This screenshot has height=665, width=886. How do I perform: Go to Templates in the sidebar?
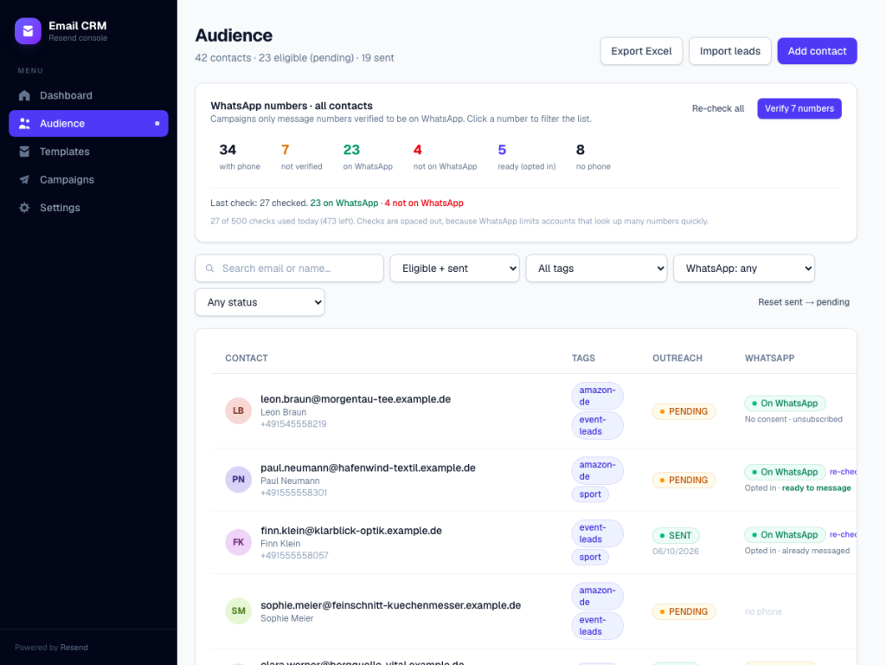click(89, 152)
